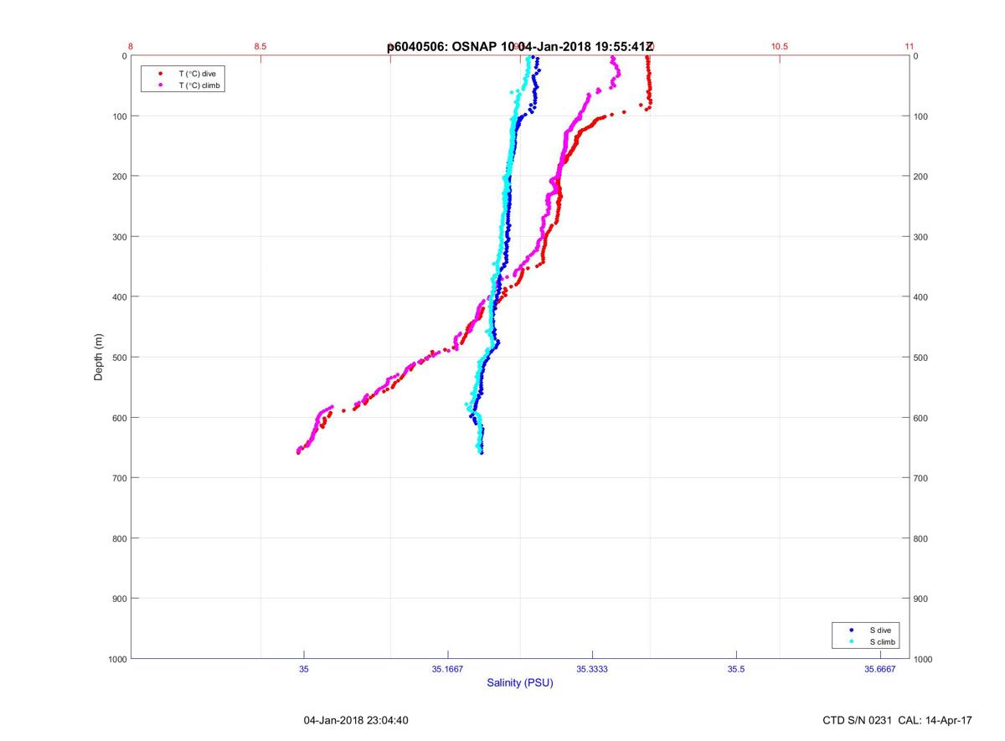Click the blue marker of S dive legend
Image resolution: width=1005 pixels, height=741 pixels.
click(851, 630)
